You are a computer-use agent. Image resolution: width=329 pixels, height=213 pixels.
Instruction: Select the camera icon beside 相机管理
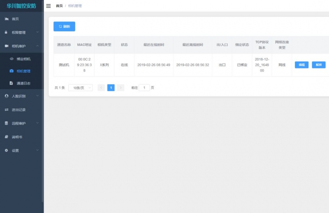click(x=12, y=71)
